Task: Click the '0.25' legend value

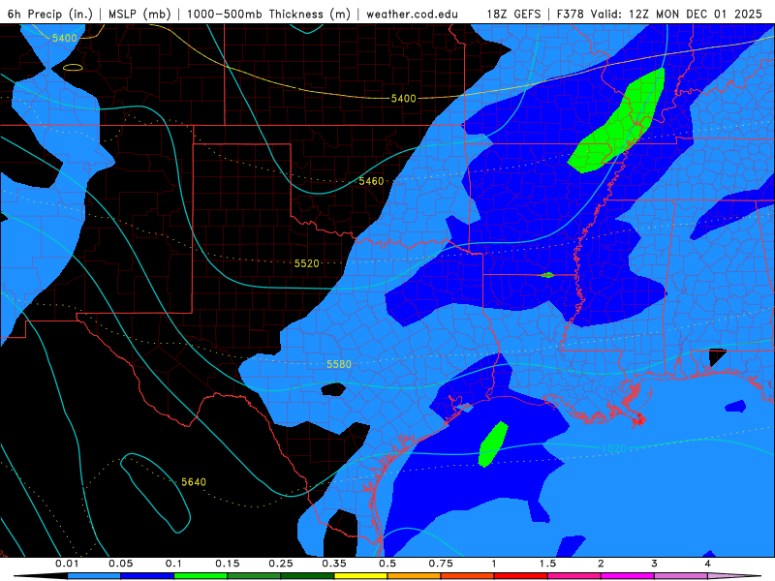Action: click(281, 564)
